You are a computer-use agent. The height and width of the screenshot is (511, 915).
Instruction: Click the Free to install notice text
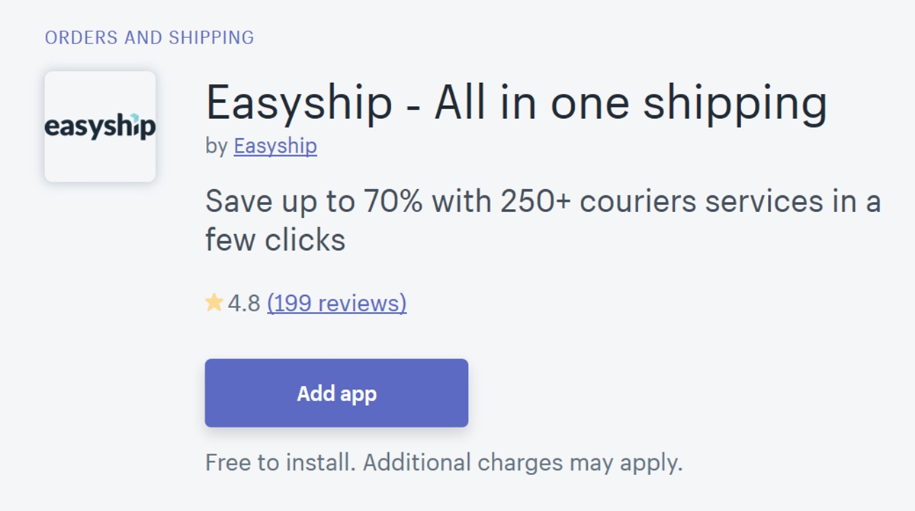tap(444, 462)
